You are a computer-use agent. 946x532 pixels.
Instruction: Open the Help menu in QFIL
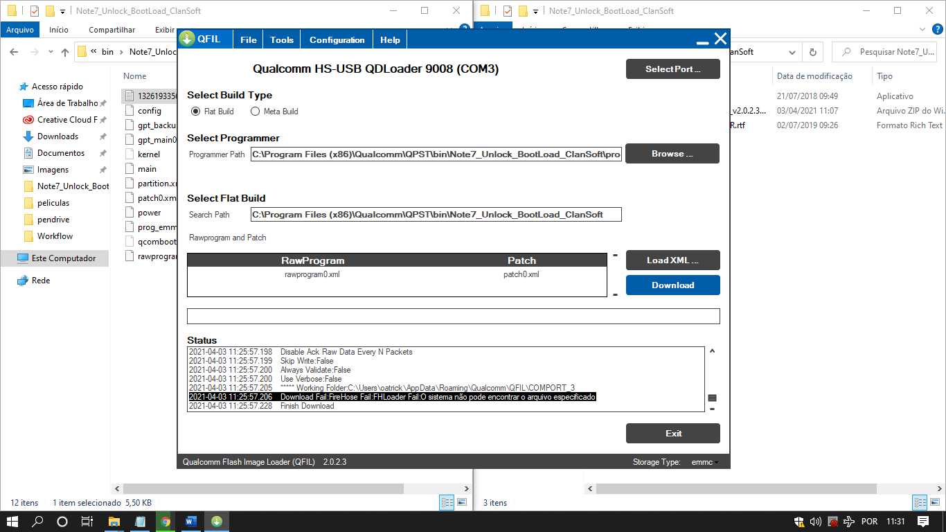(x=390, y=39)
